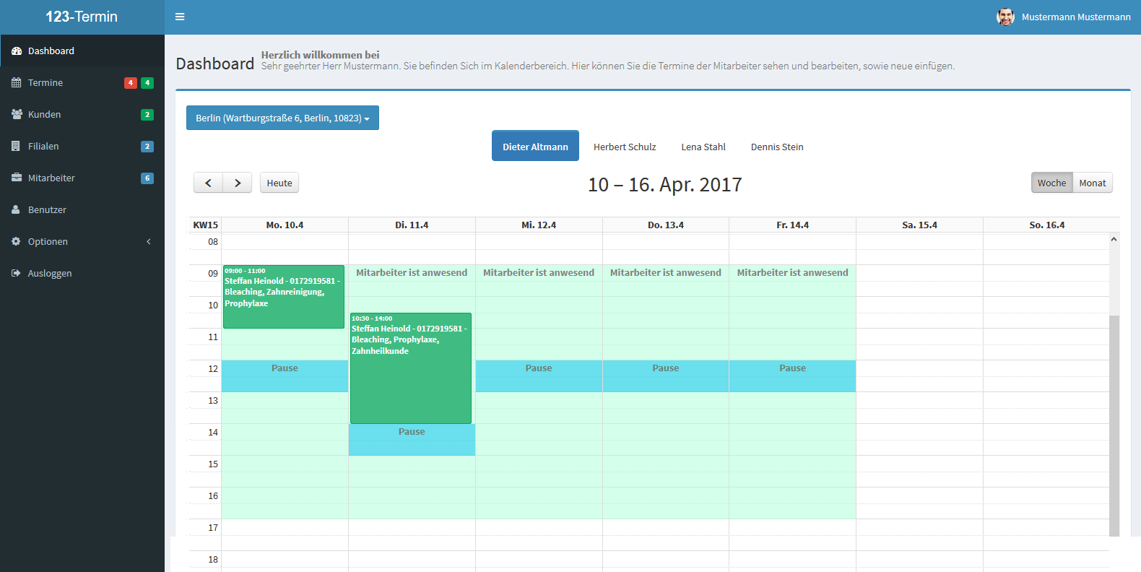The width and height of the screenshot is (1141, 572).
Task: Open the Monday 09:00 Steffan Heinold appointment
Action: pos(283,297)
